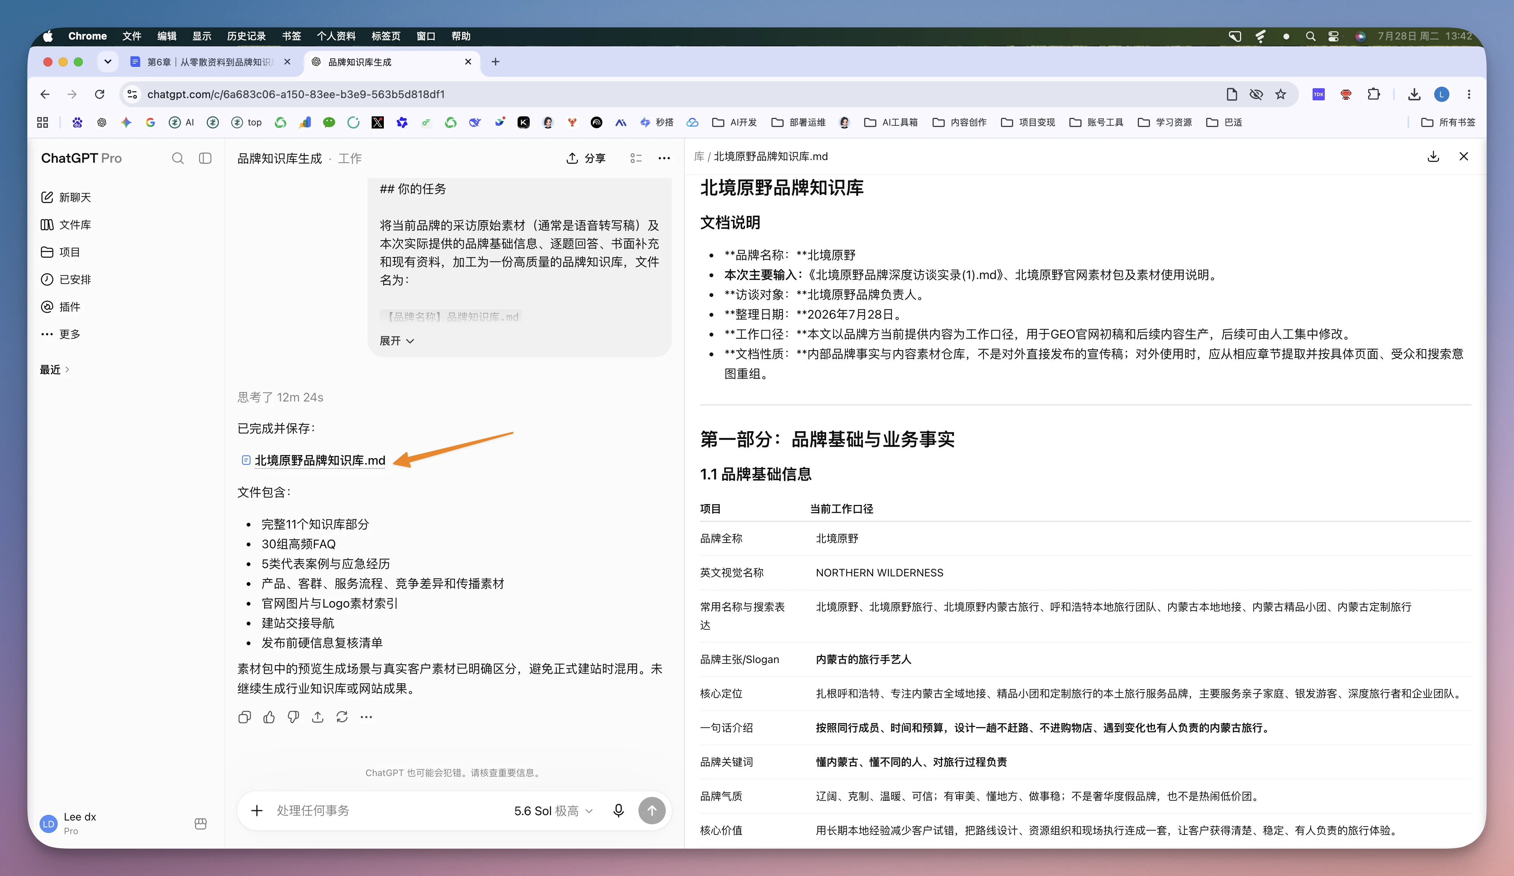Open the 历史记录 menu
1514x876 pixels.
click(246, 36)
